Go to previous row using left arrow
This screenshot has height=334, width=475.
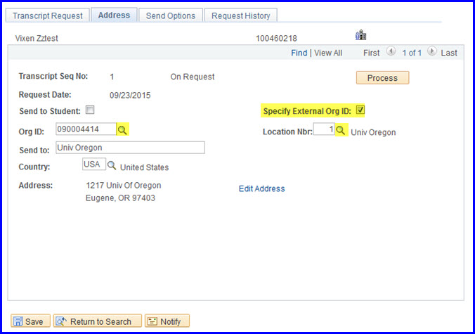click(x=391, y=52)
